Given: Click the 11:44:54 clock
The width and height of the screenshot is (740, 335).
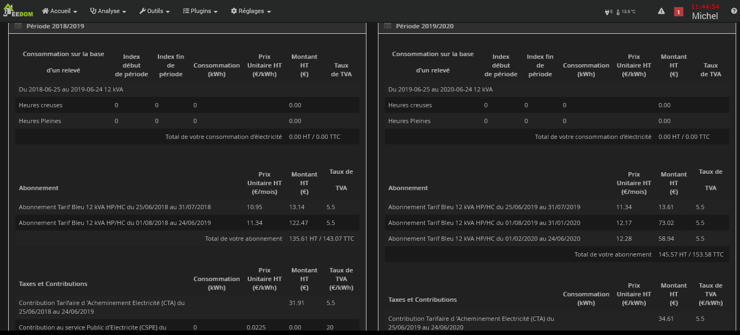Looking at the screenshot, I should pyautogui.click(x=705, y=7).
